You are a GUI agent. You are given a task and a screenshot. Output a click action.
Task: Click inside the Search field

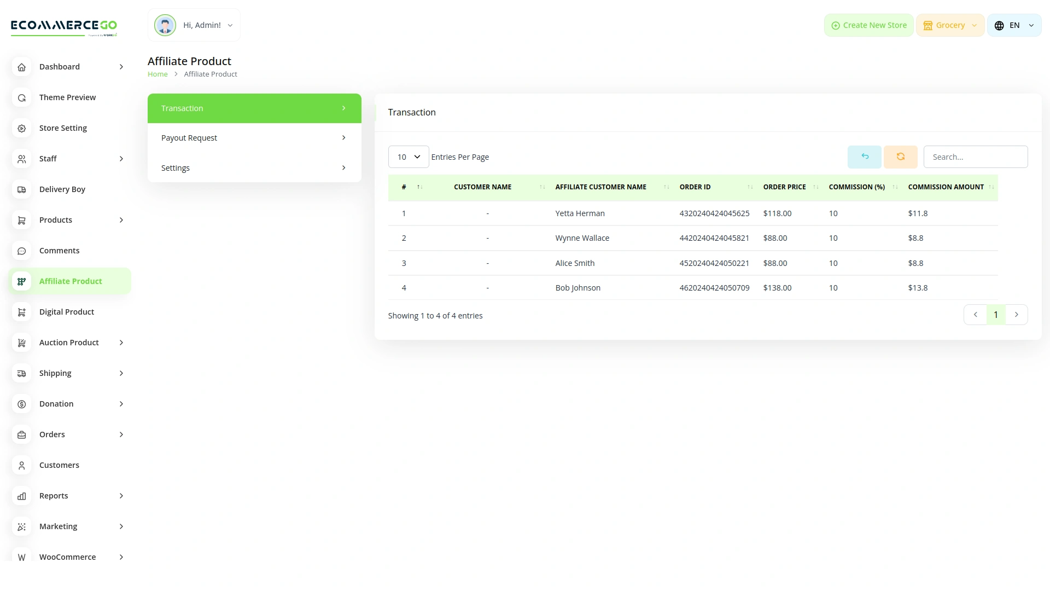(x=976, y=157)
